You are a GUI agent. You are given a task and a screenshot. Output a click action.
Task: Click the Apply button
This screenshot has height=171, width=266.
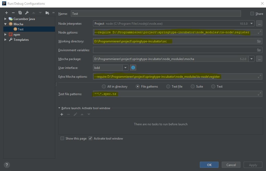[x=253, y=165]
